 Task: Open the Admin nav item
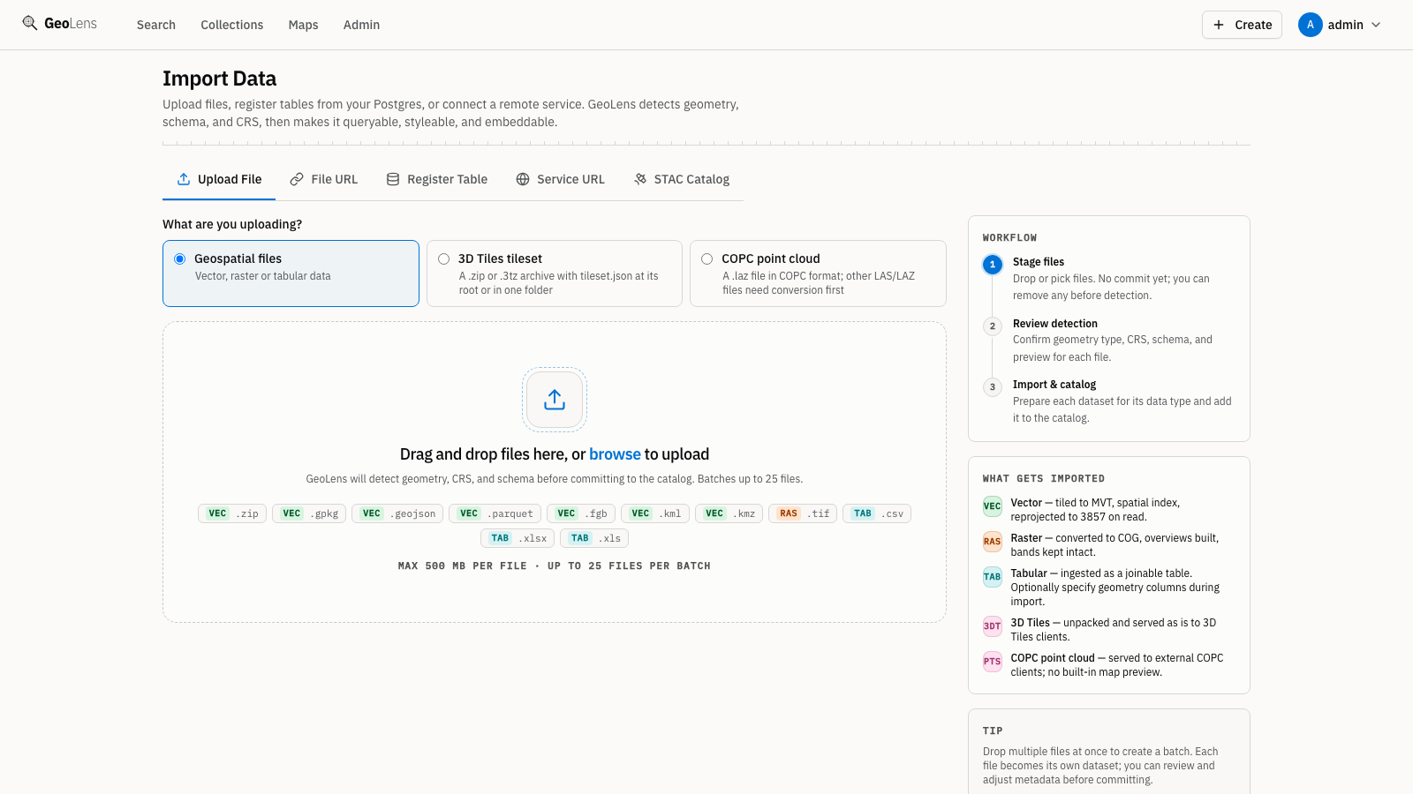(x=361, y=25)
